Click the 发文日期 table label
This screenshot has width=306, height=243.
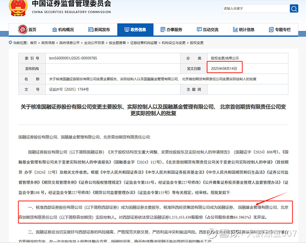coord(194,68)
